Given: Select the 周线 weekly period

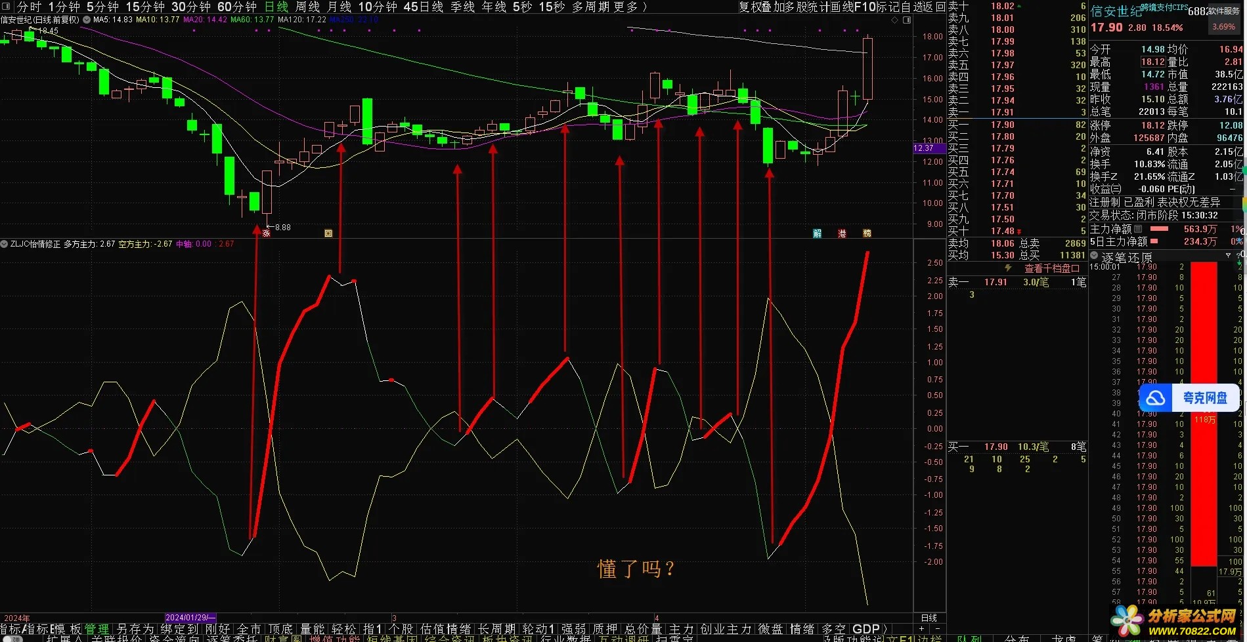Looking at the screenshot, I should click(307, 7).
